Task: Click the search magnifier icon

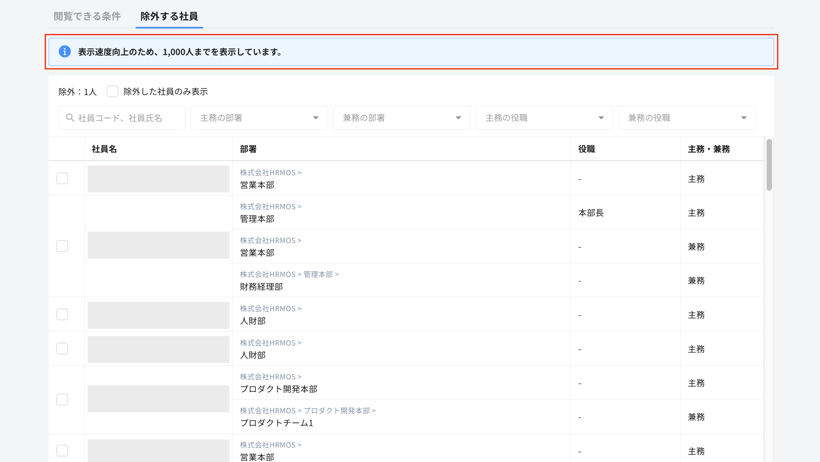Action: click(70, 118)
